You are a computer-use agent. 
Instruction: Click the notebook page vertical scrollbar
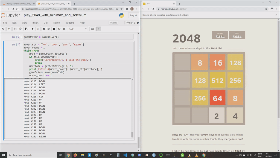(x=139, y=142)
